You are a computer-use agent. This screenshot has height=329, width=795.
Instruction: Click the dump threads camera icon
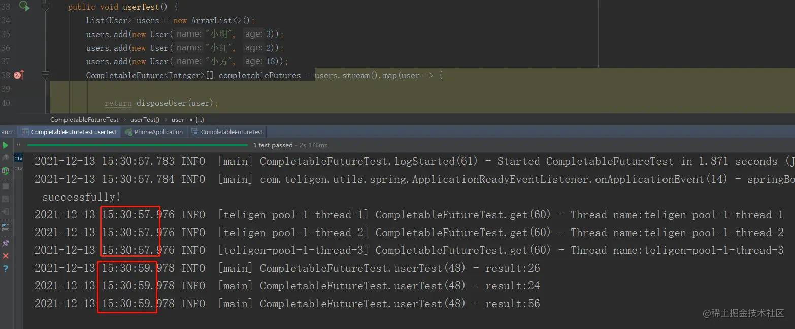click(x=6, y=199)
